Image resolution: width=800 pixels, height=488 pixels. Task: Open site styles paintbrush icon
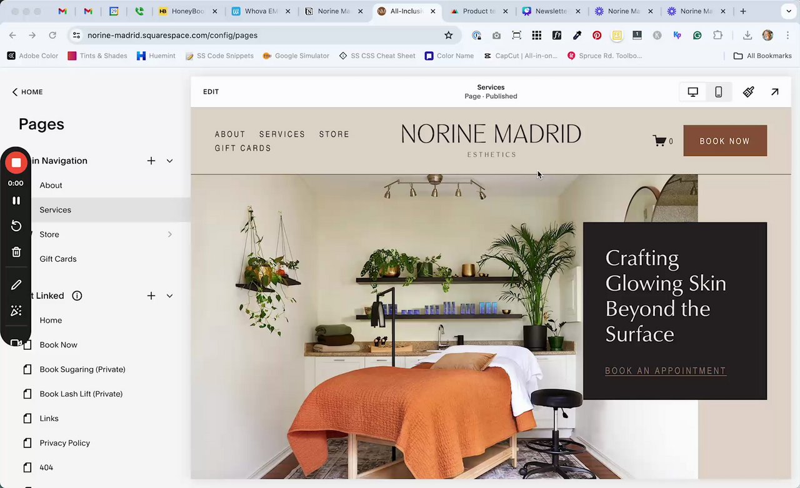pos(748,92)
